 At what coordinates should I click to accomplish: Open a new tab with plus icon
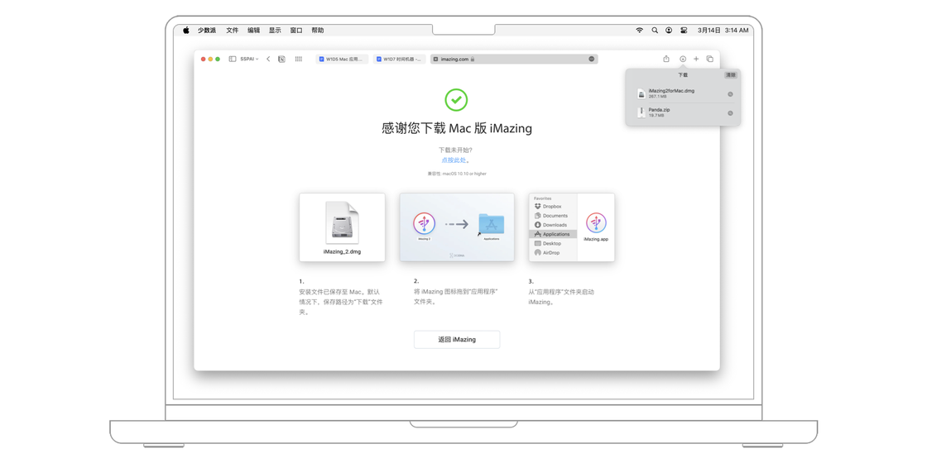pos(696,59)
